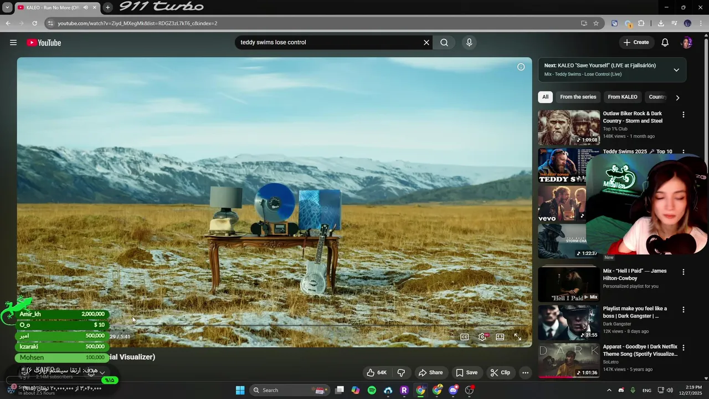Open options for Teddy Swims 2025 video
The width and height of the screenshot is (709, 399).
click(x=683, y=151)
